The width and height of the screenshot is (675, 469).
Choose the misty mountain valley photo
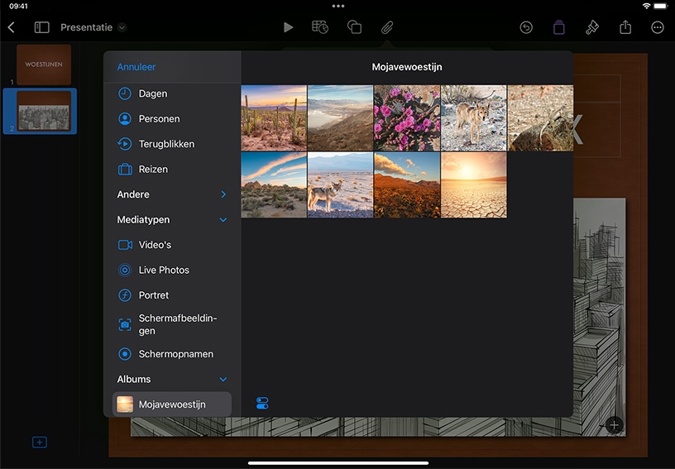tap(341, 118)
